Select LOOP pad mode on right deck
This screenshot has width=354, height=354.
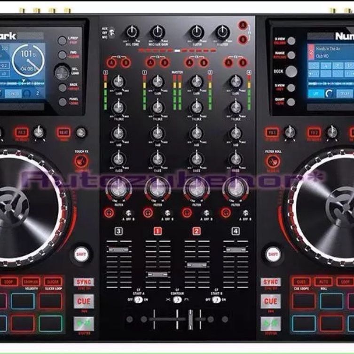[345, 282]
